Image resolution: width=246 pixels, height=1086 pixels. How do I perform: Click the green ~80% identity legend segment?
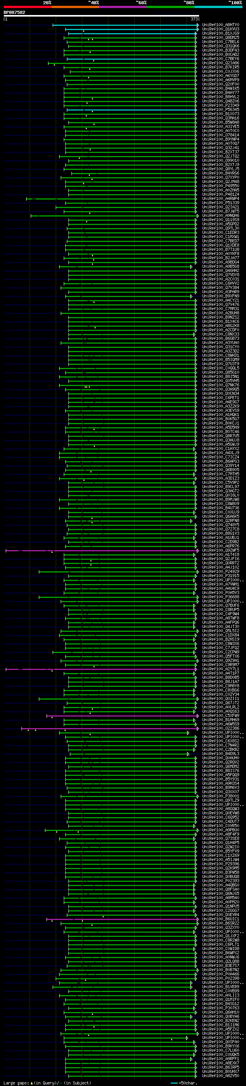[x=171, y=7]
